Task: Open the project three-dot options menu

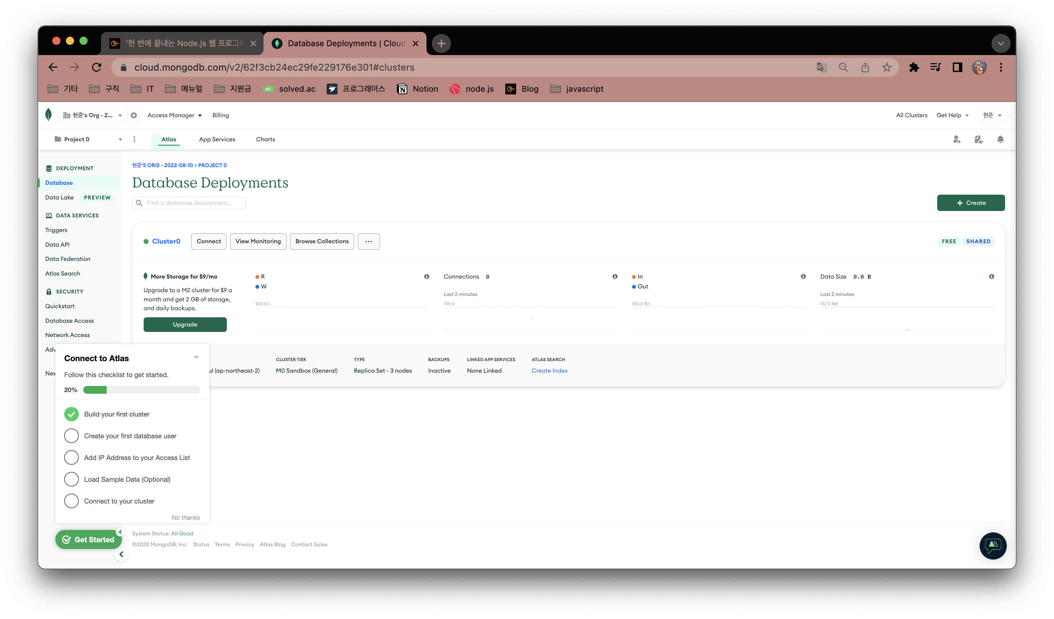Action: (x=134, y=139)
